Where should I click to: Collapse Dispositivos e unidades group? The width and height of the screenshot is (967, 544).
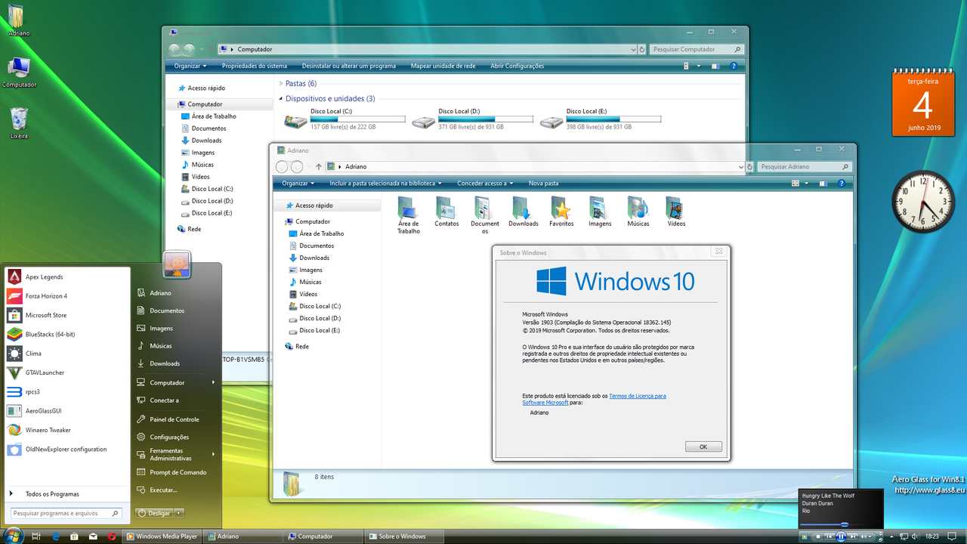(x=282, y=99)
